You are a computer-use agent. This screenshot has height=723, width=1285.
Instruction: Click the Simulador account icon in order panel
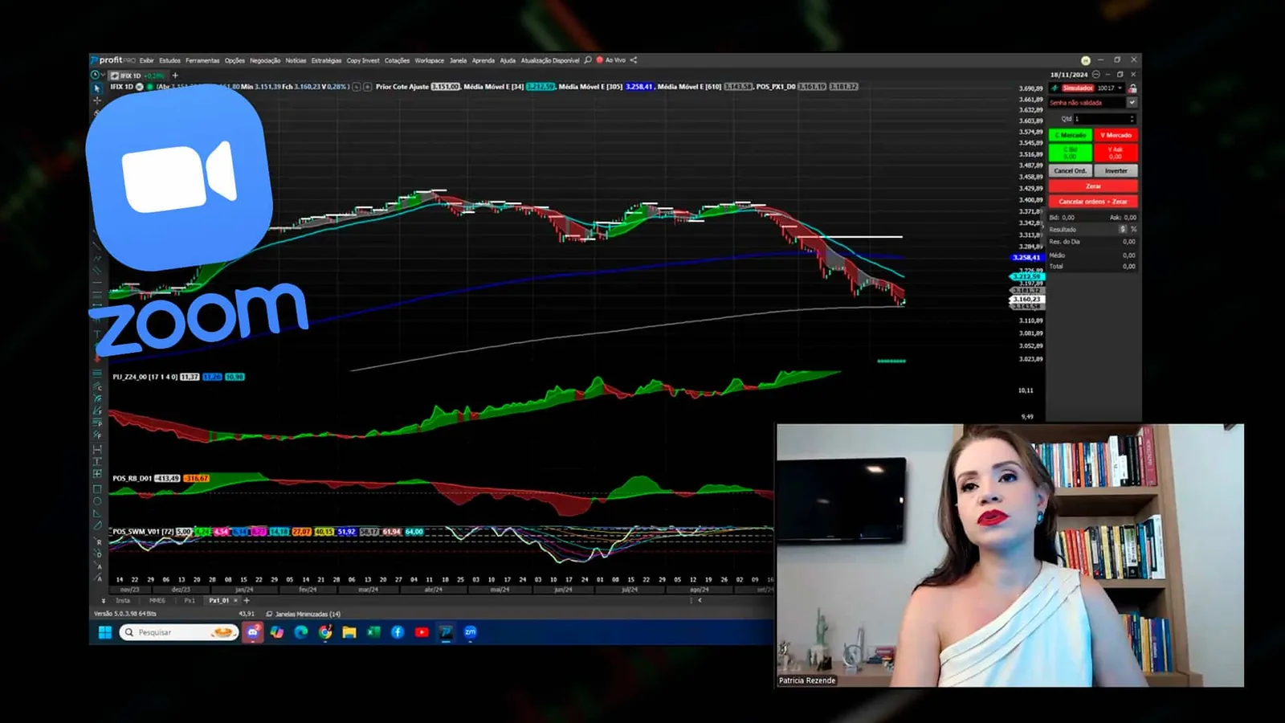pos(1055,88)
